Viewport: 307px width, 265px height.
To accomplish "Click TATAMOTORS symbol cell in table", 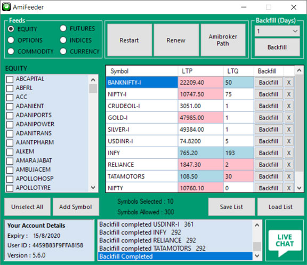I will pos(142,176).
